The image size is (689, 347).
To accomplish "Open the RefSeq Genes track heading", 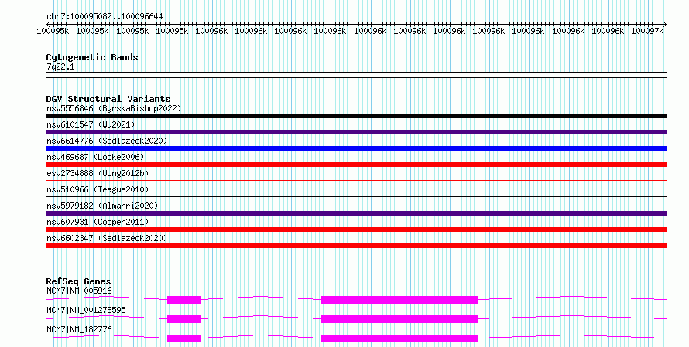I will tap(78, 281).
